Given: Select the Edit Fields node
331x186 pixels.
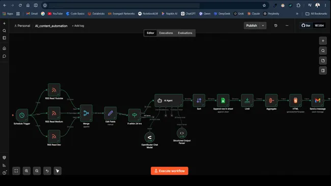Looking at the screenshot, I should tap(111, 113).
